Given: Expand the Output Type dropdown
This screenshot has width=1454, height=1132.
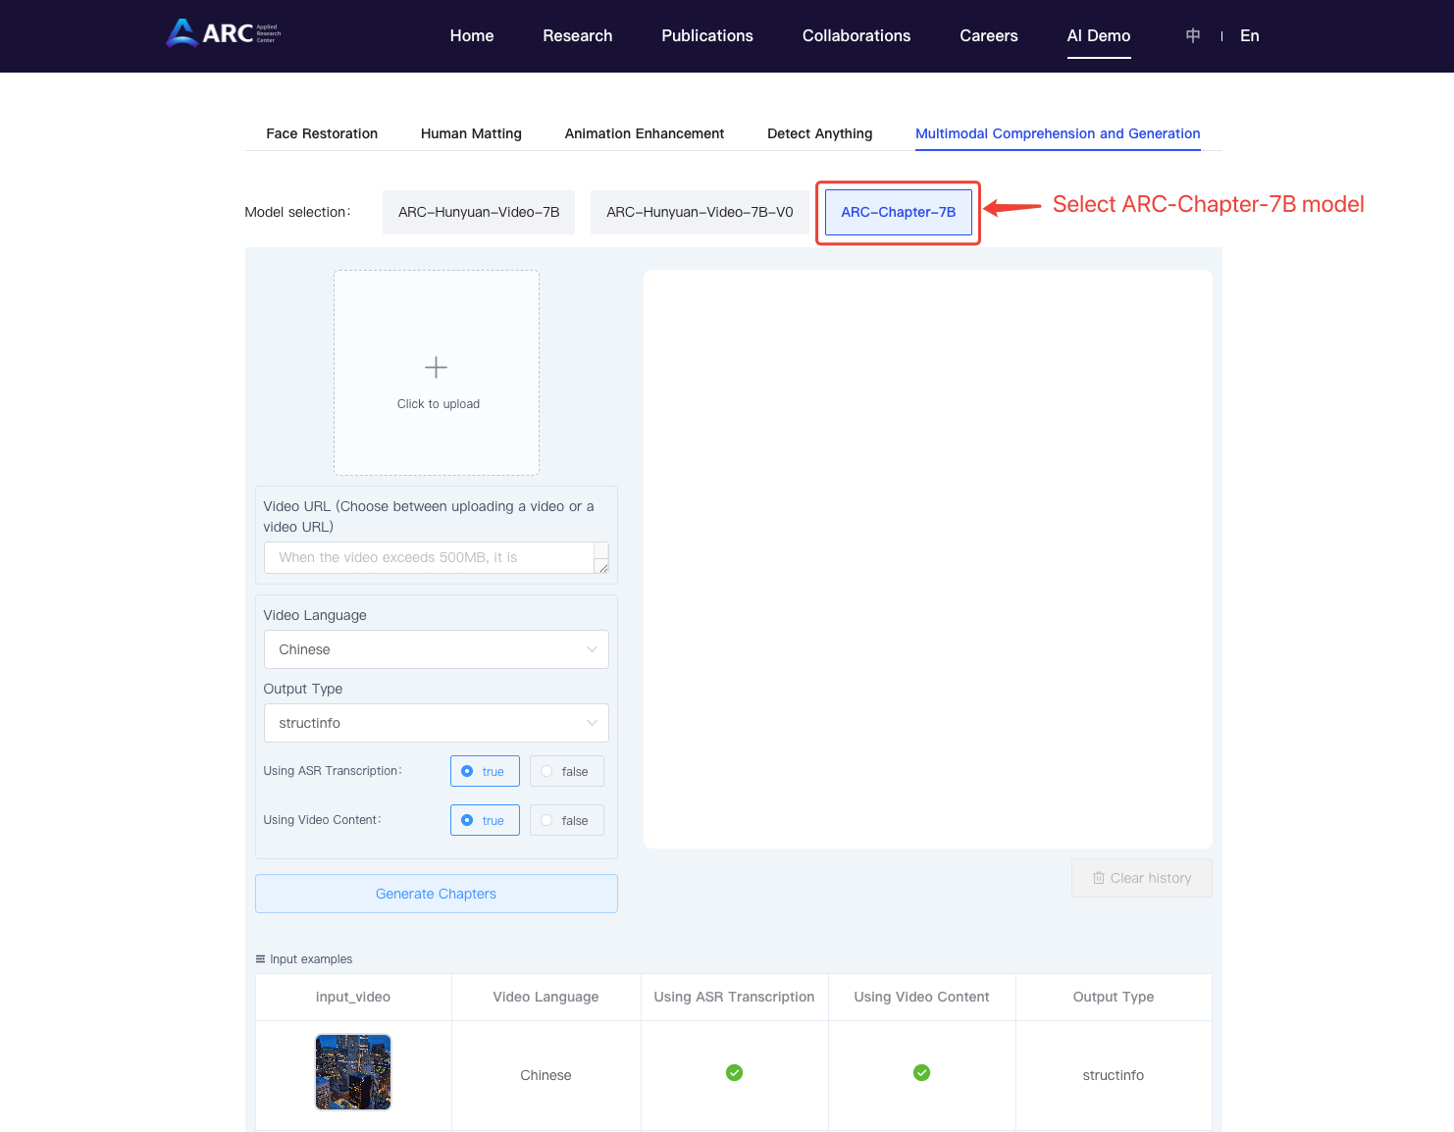Looking at the screenshot, I should [436, 723].
